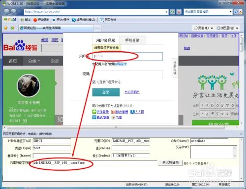Click the 名称(Name) field showing userName
This screenshot has height=189, width=246.
click(210, 141)
